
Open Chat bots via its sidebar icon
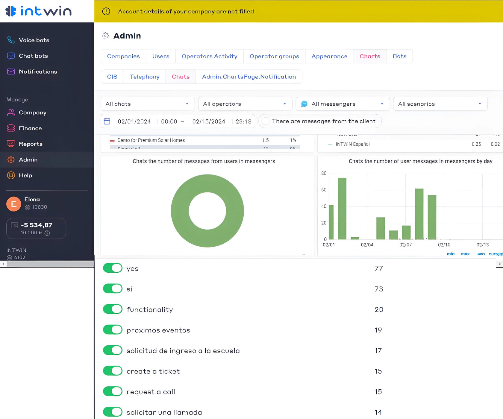point(11,56)
